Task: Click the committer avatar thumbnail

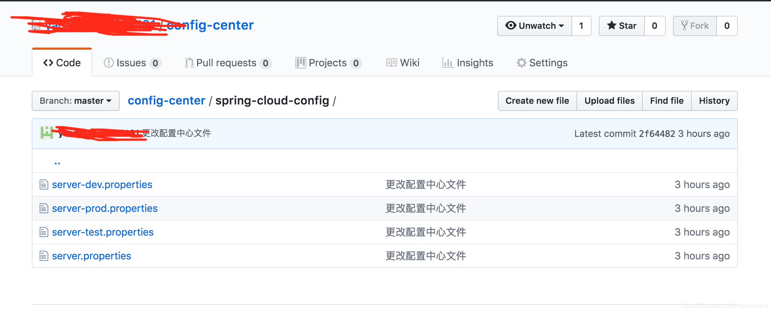Action: (x=47, y=133)
